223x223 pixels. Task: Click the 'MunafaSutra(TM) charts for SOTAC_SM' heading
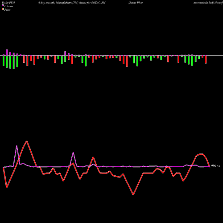pos(81,3)
